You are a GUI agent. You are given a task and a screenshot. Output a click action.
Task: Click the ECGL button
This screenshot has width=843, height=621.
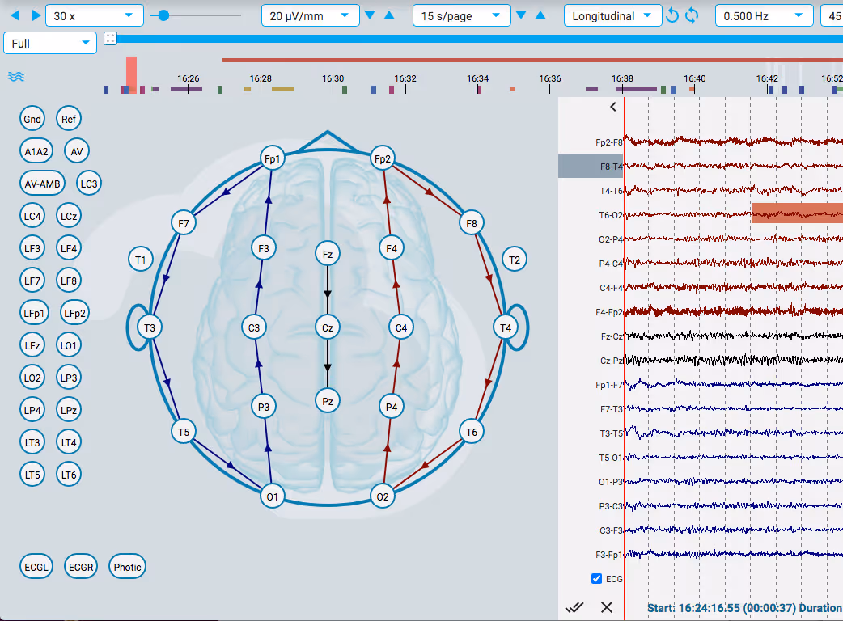(x=36, y=566)
